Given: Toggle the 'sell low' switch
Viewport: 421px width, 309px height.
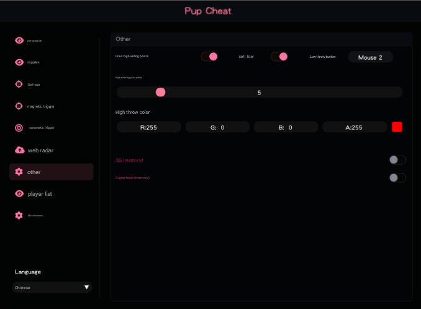Looking at the screenshot, I should coord(279,57).
